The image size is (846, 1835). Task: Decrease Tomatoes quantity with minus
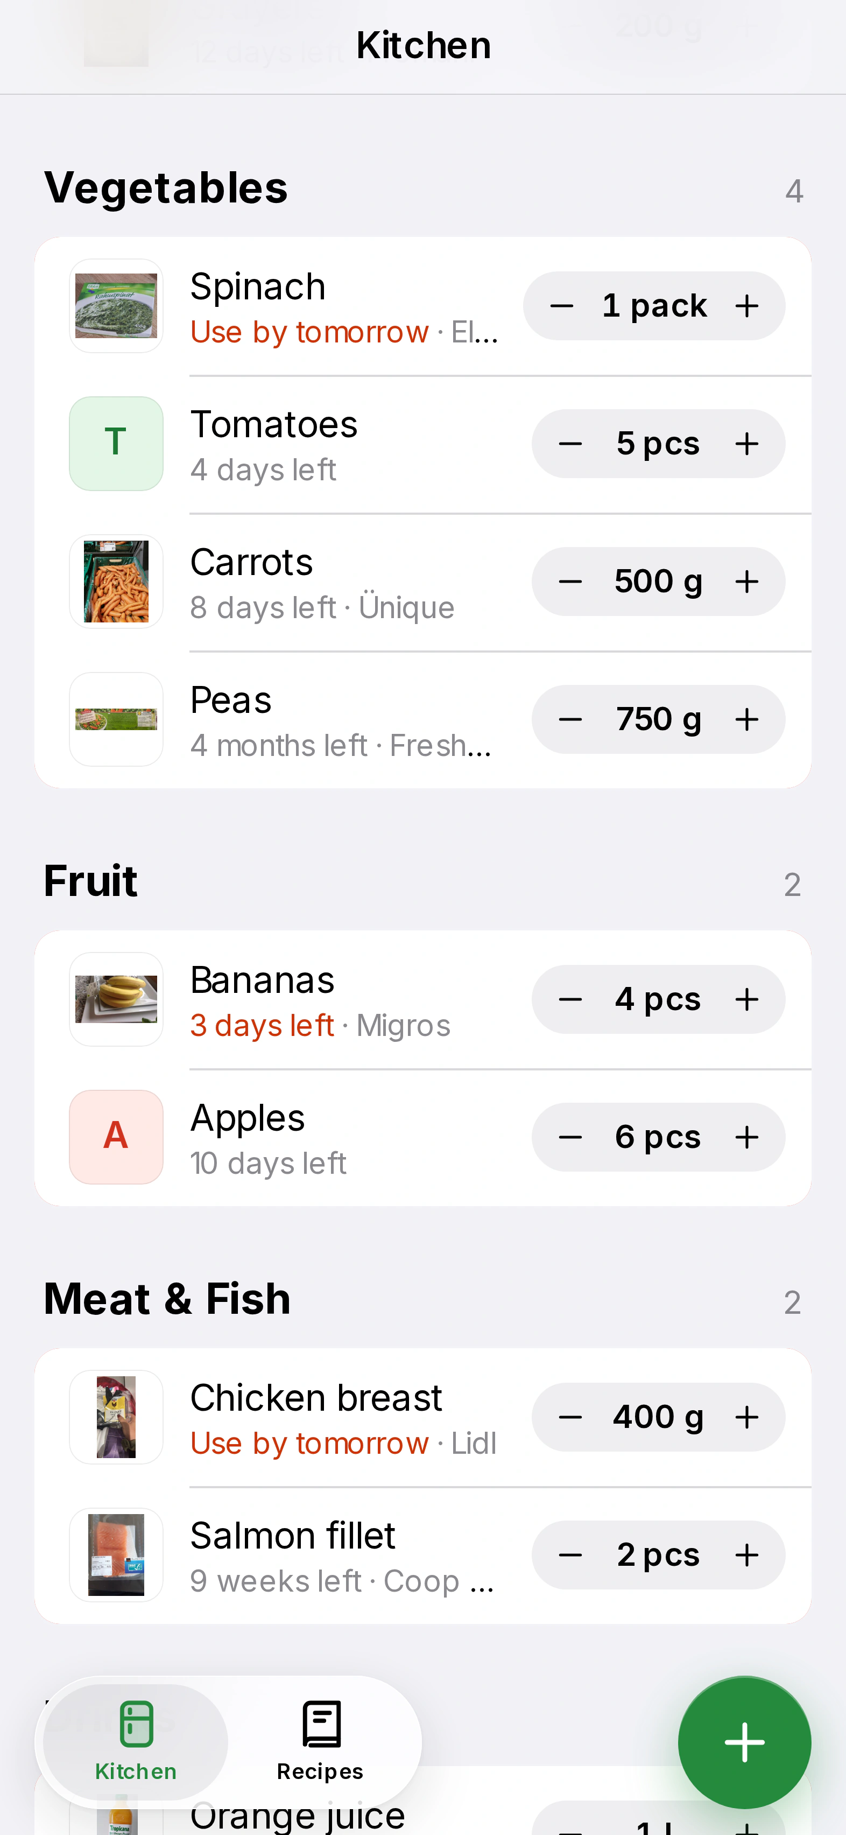click(570, 444)
